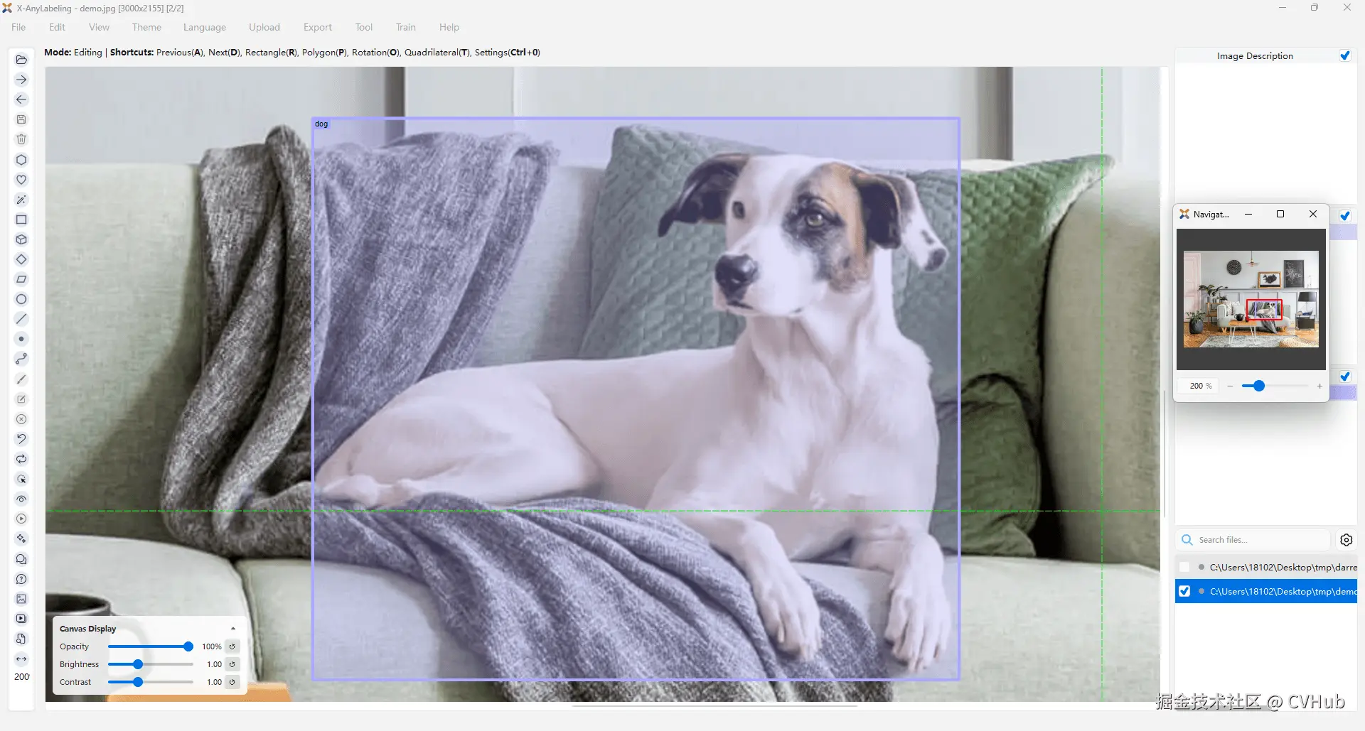Screen dimensions: 1365x731
Task: Select the quadrilateral drawing tool
Action: point(21,279)
